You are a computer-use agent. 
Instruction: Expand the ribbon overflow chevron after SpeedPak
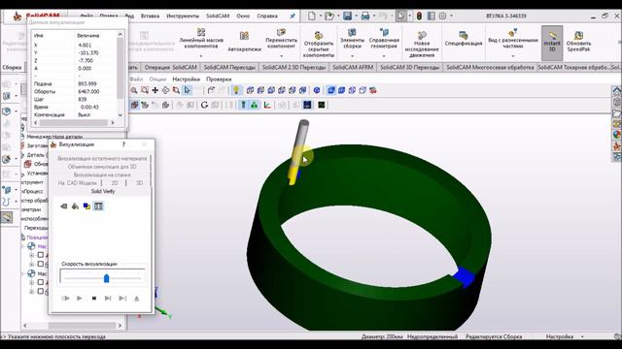(x=619, y=42)
